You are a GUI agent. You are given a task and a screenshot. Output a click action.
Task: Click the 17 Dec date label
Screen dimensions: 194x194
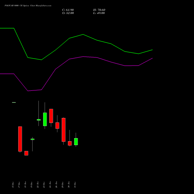click(19, 185)
